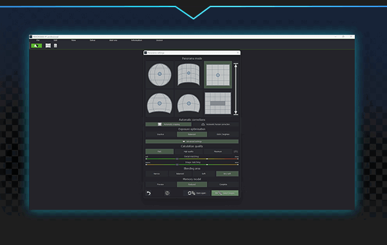
Task: Set Memory model to Preview
Action: pyautogui.click(x=161, y=184)
